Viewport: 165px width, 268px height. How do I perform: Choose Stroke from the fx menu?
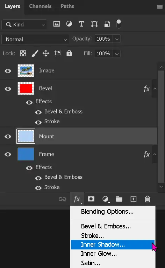point(113,235)
